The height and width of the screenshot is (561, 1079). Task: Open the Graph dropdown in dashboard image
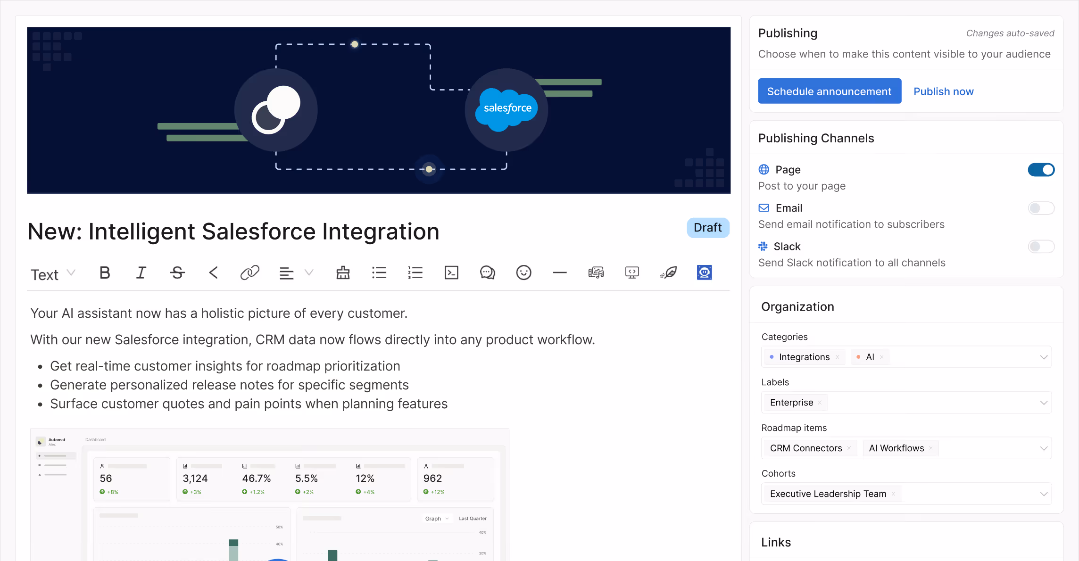[x=437, y=519]
